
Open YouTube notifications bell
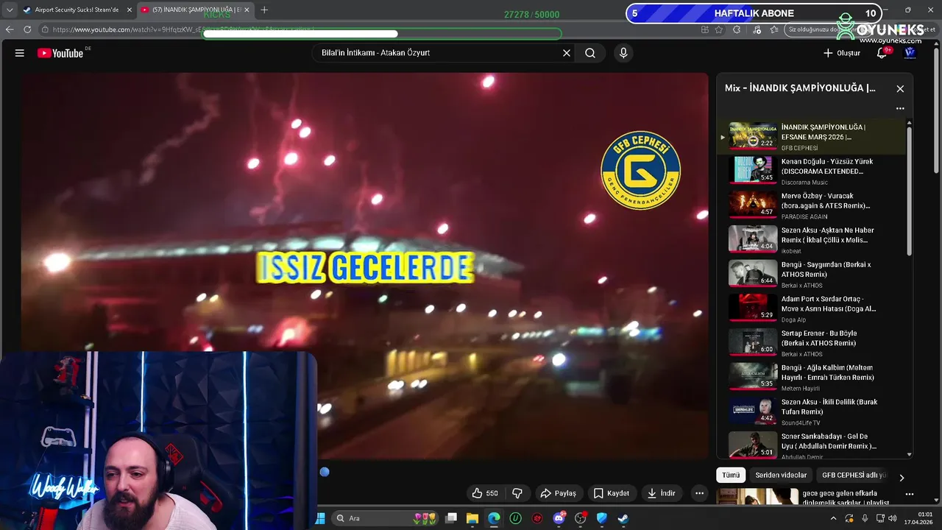pyautogui.click(x=882, y=53)
